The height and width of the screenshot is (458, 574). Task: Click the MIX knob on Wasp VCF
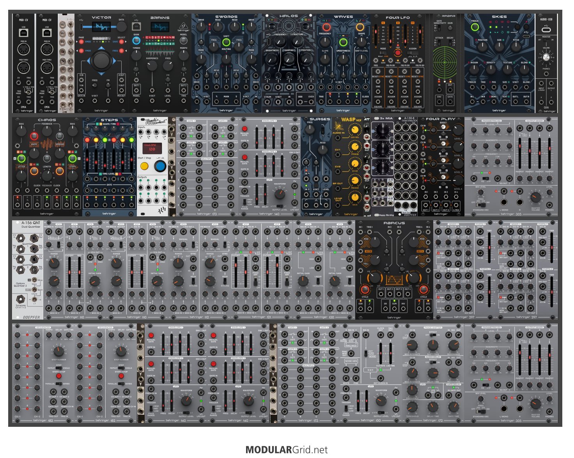click(x=355, y=198)
